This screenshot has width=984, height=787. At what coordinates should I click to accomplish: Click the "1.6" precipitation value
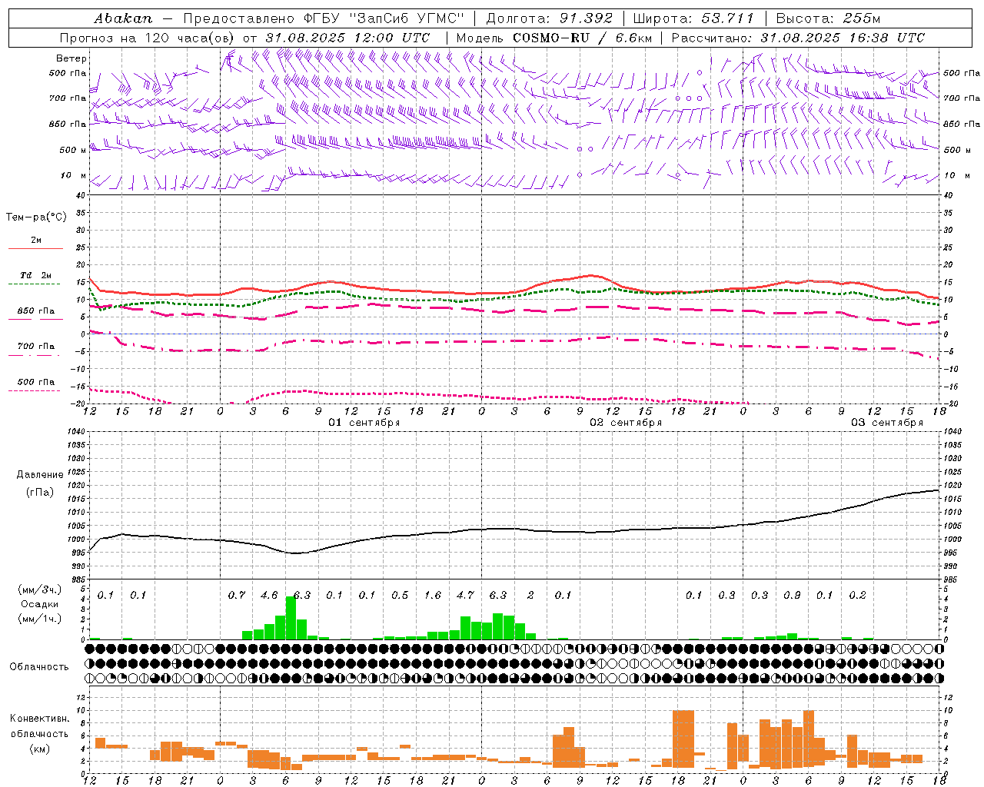point(433,596)
